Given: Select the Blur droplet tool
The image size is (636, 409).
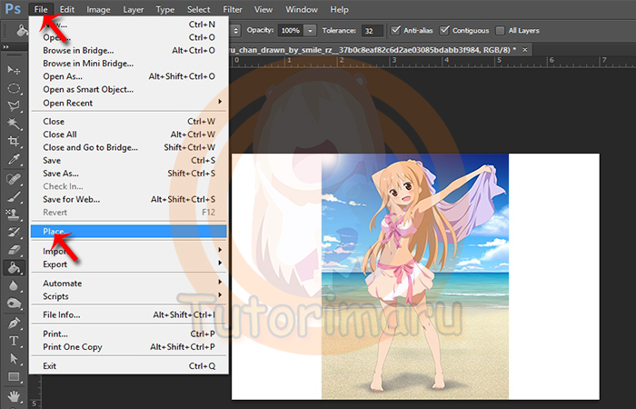Looking at the screenshot, I should [x=14, y=285].
